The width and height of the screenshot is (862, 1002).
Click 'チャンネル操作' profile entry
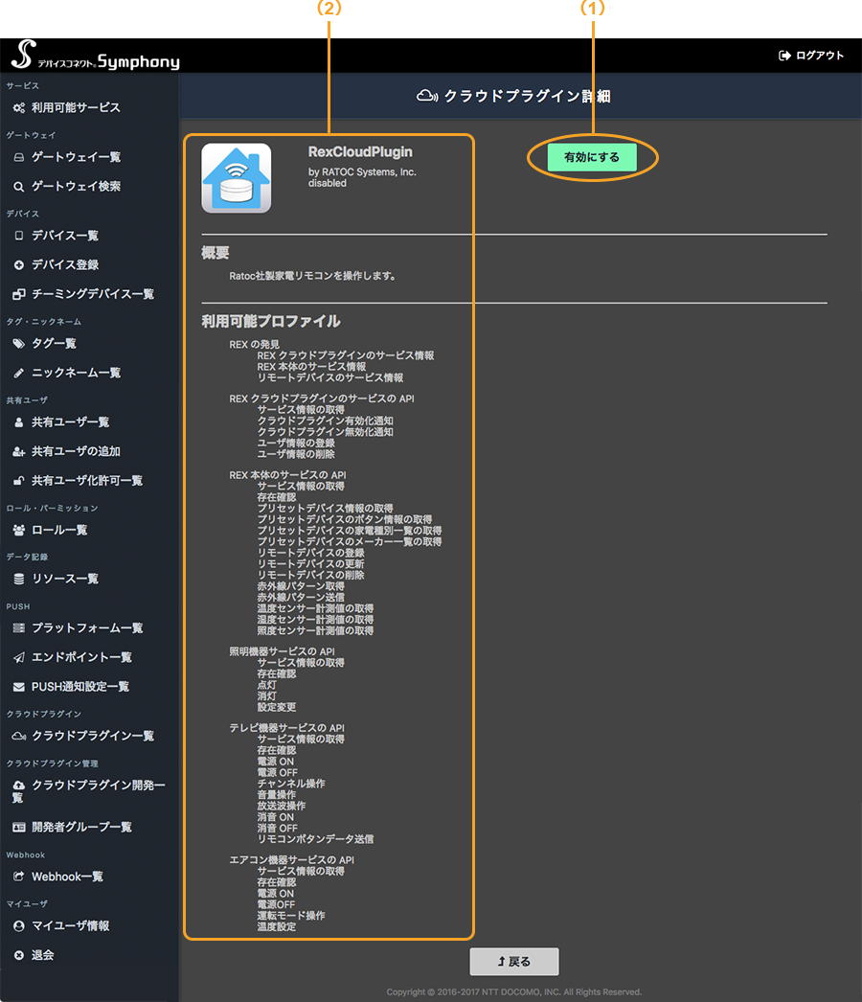(291, 784)
